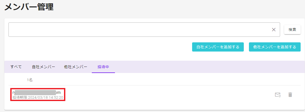305x112 pixels.
Task: Click 他社メンバーを追加する button
Action: (x=275, y=47)
